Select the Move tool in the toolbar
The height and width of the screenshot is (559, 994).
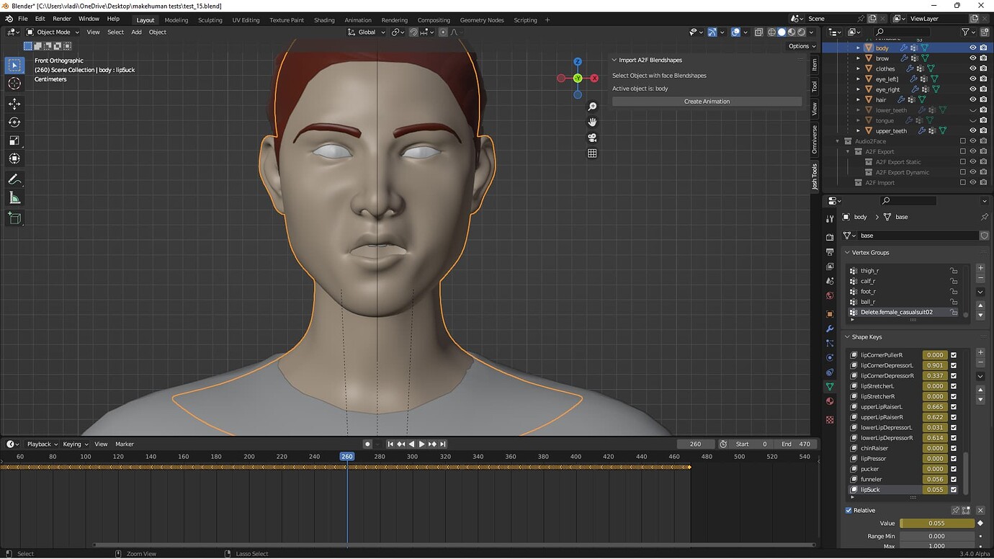(x=14, y=104)
